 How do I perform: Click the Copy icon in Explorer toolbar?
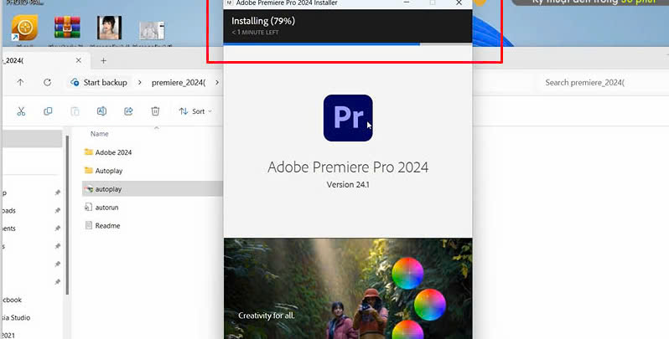pyautogui.click(x=48, y=111)
